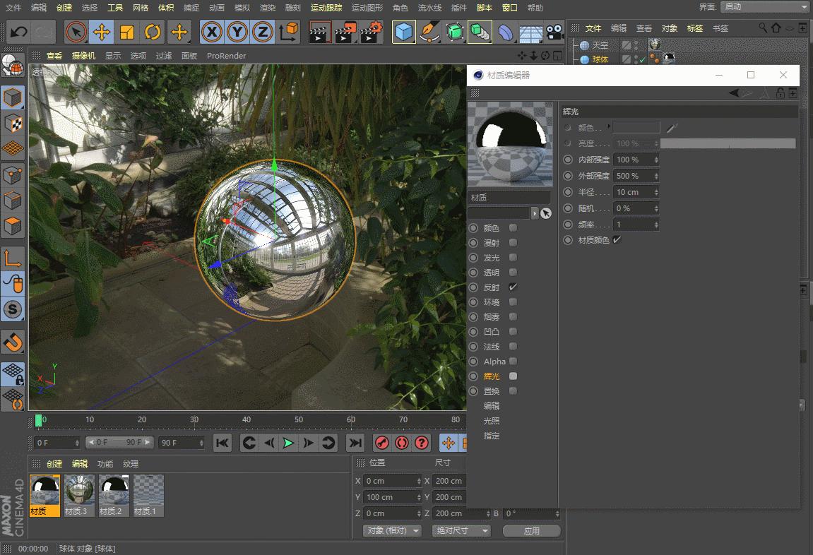Image resolution: width=813 pixels, height=555 pixels.
Task: Select the 材质.3 material thumbnail
Action: (x=79, y=494)
